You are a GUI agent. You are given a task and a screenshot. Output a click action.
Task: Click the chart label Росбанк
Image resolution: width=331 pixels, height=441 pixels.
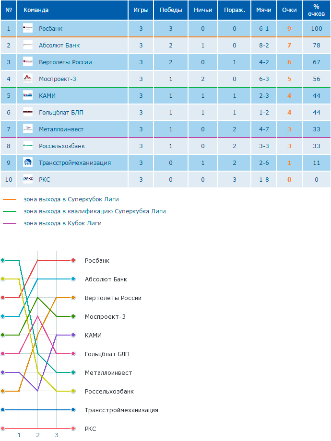coord(97,261)
